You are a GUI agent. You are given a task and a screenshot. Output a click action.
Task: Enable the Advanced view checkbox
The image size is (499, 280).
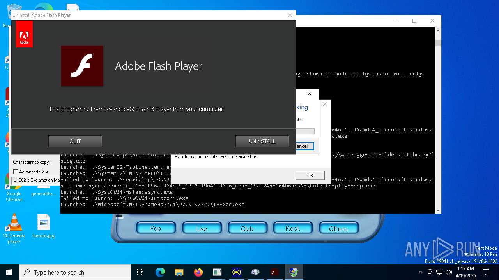click(16, 172)
